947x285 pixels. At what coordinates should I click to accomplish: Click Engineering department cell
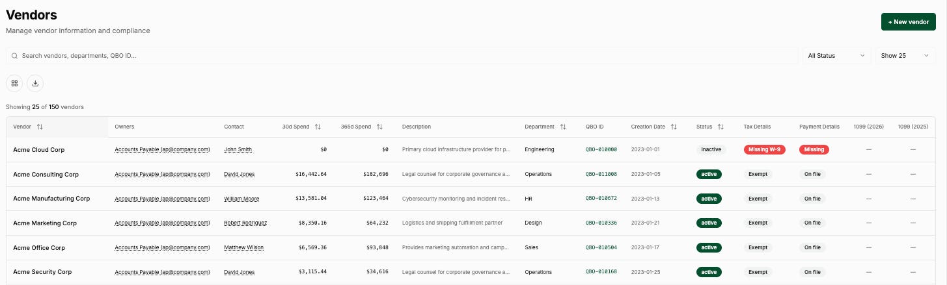tap(539, 149)
